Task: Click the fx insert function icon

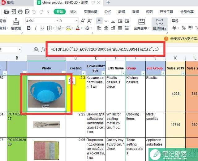Action: pos(43,50)
